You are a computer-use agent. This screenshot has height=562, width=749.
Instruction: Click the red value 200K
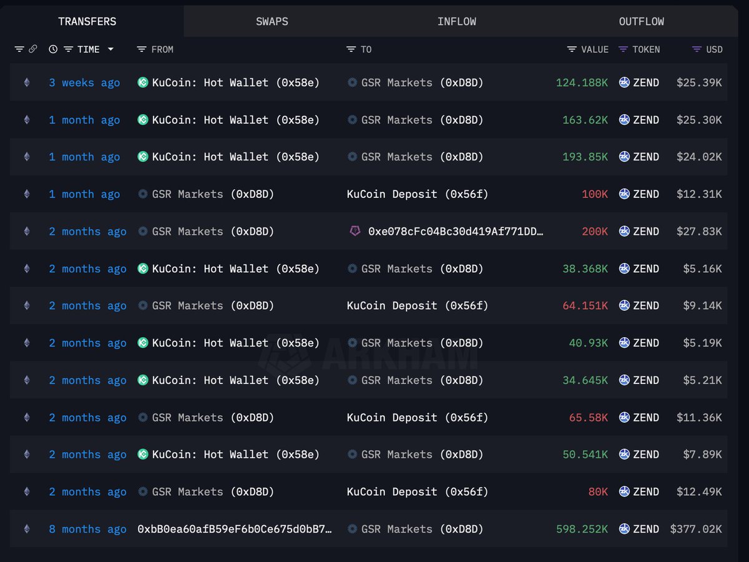tap(595, 232)
